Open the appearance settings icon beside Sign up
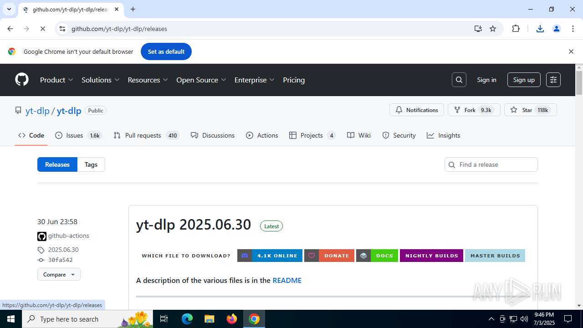Screen dimensions: 583x328 (553, 80)
